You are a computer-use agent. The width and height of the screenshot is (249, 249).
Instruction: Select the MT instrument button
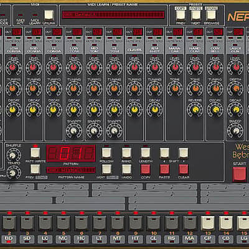tap(117, 239)
